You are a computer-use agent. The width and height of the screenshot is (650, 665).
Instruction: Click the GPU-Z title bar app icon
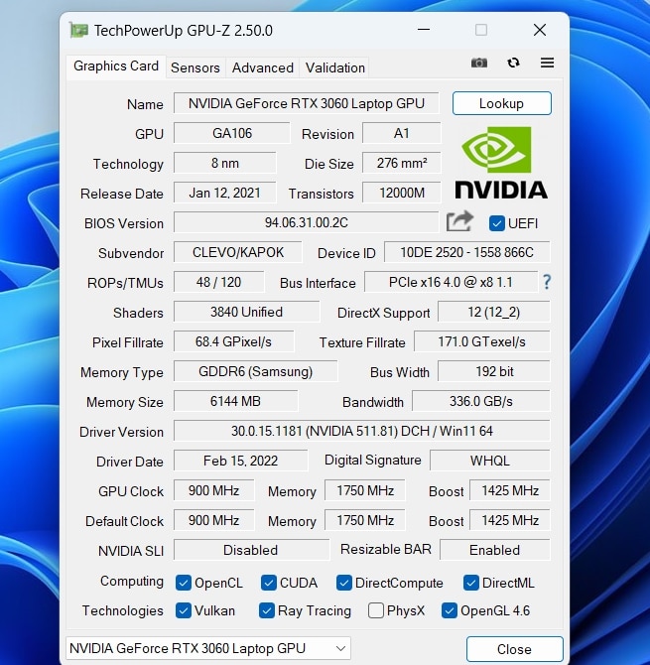click(x=79, y=30)
